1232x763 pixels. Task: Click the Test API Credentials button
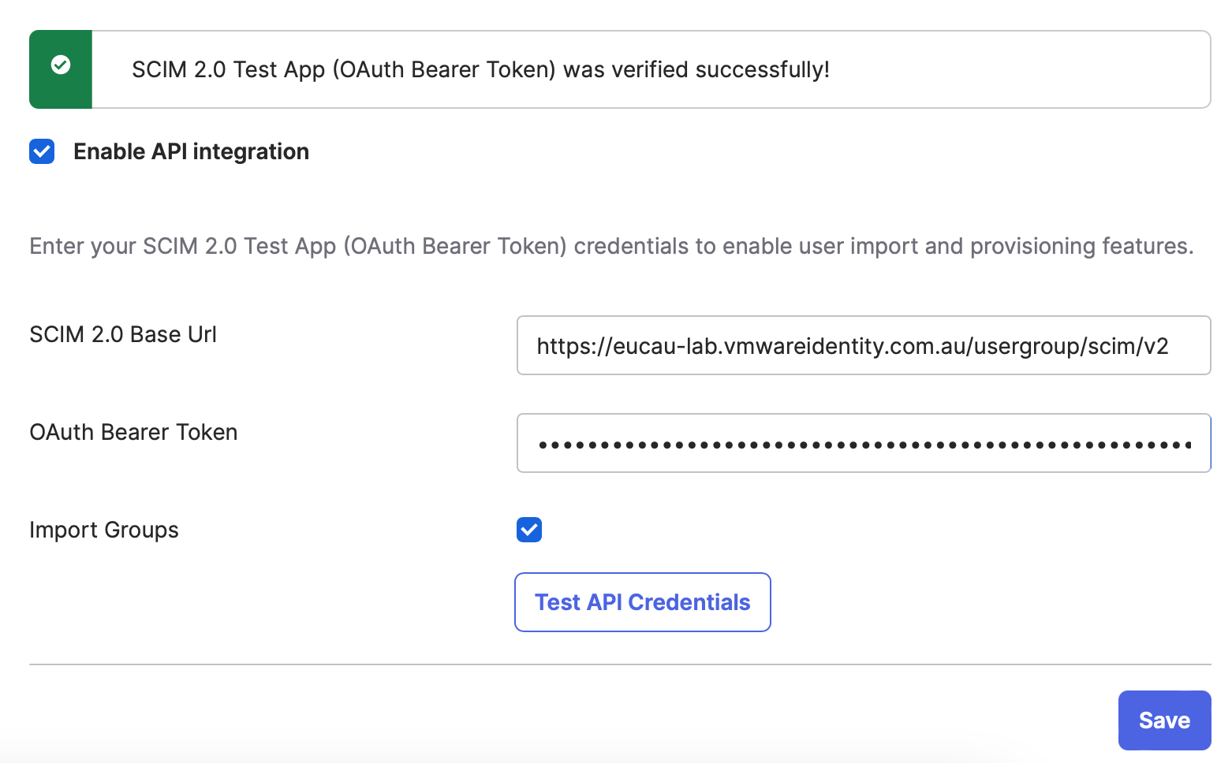[642, 602]
